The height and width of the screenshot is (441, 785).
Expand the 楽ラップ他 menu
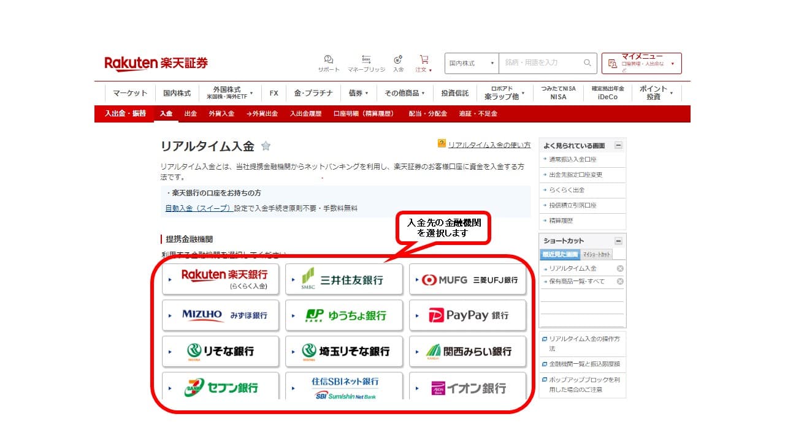click(x=505, y=92)
